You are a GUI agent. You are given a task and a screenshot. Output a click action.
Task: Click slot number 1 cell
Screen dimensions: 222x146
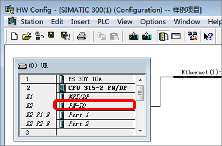[38, 79]
